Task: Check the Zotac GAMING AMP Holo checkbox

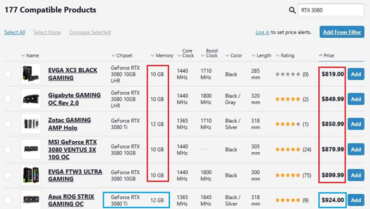Action: [7, 124]
